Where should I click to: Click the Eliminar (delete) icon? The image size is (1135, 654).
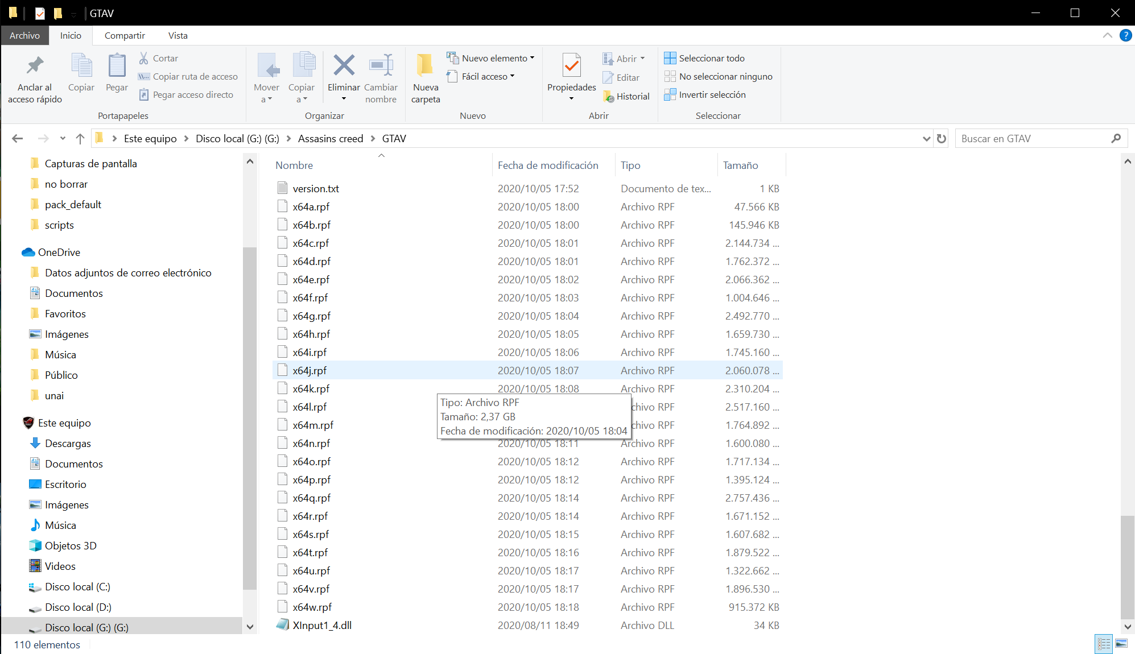click(344, 66)
